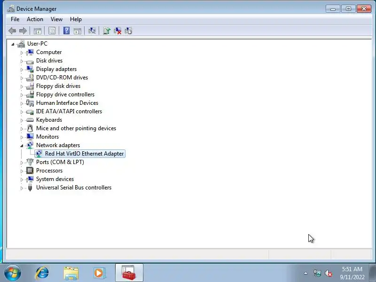Expand the Keyboards node arrow
376x282 pixels.
tap(22, 120)
